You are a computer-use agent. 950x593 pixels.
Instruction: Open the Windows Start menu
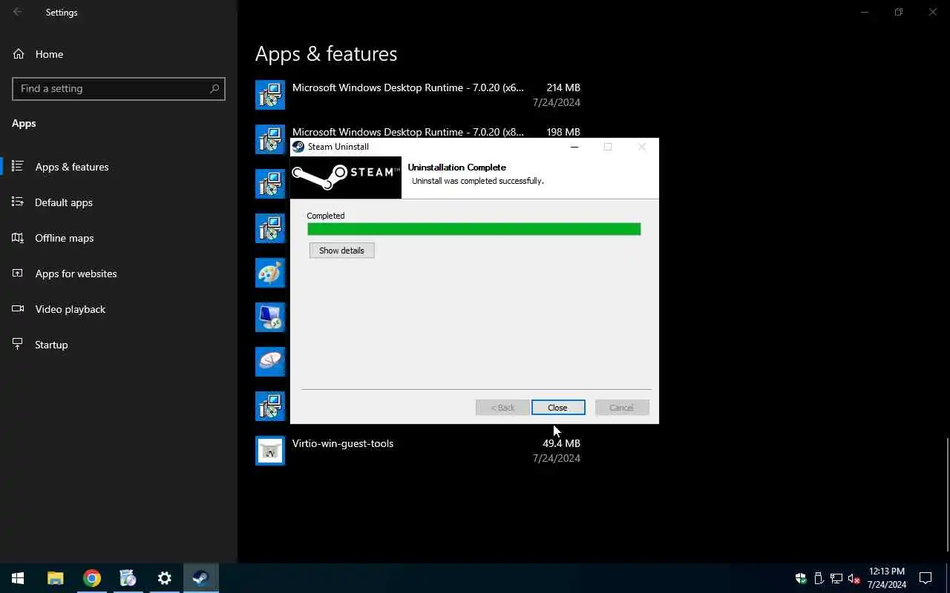[x=18, y=578]
